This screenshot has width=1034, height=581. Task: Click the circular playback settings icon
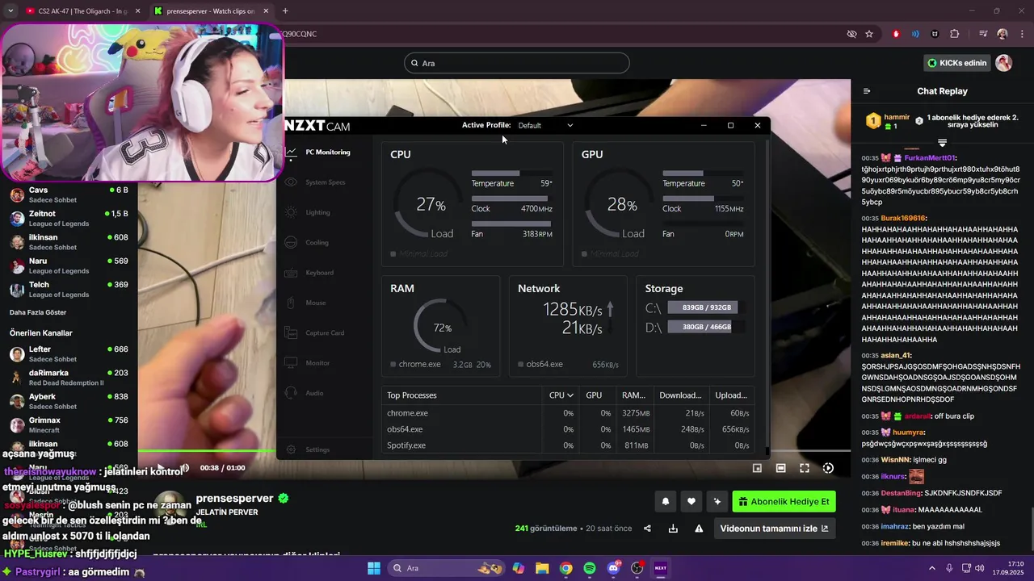pos(828,468)
